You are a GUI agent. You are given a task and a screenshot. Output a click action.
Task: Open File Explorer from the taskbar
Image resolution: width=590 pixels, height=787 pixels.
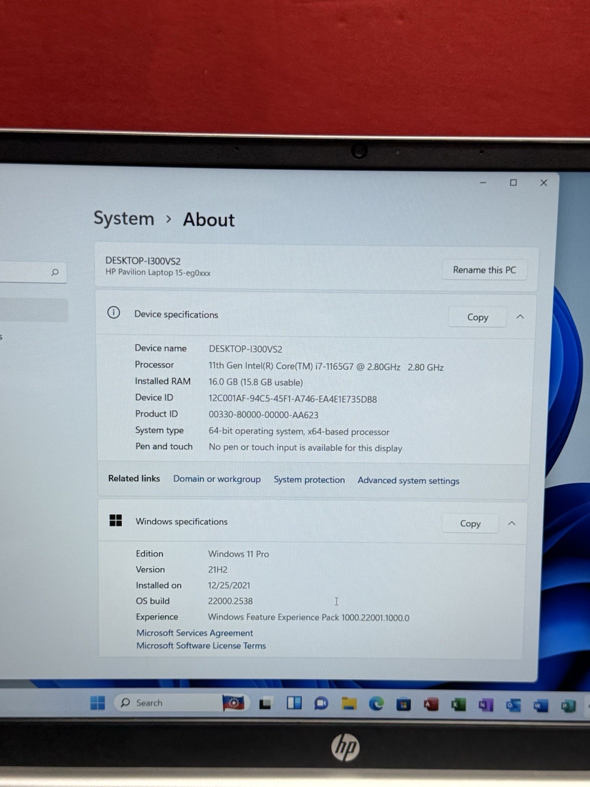tap(349, 704)
